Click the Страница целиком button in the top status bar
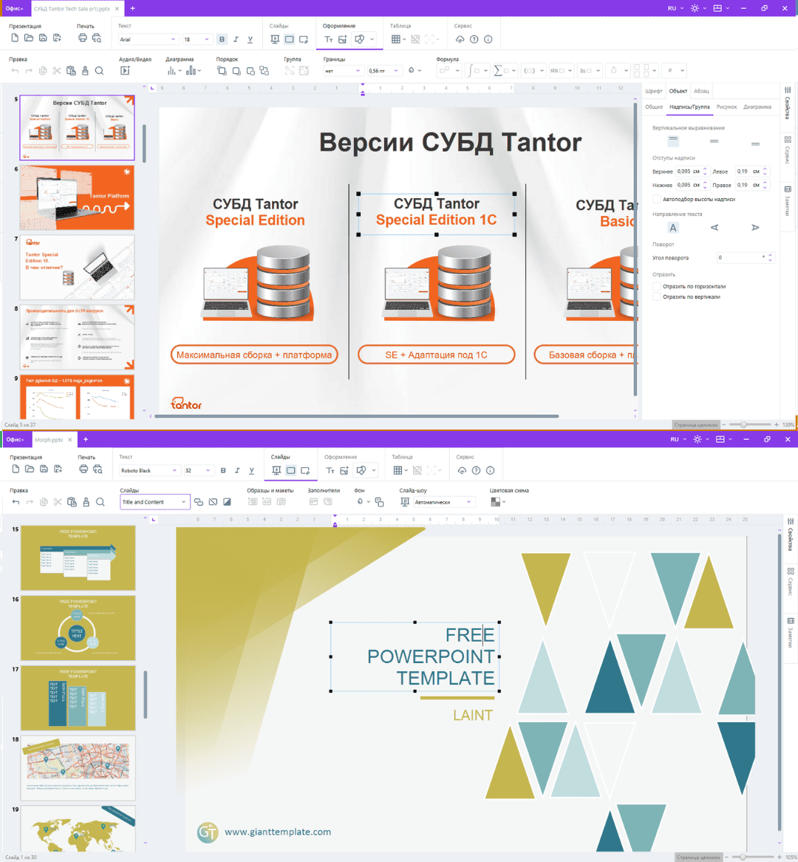This screenshot has width=798, height=862. (x=695, y=425)
